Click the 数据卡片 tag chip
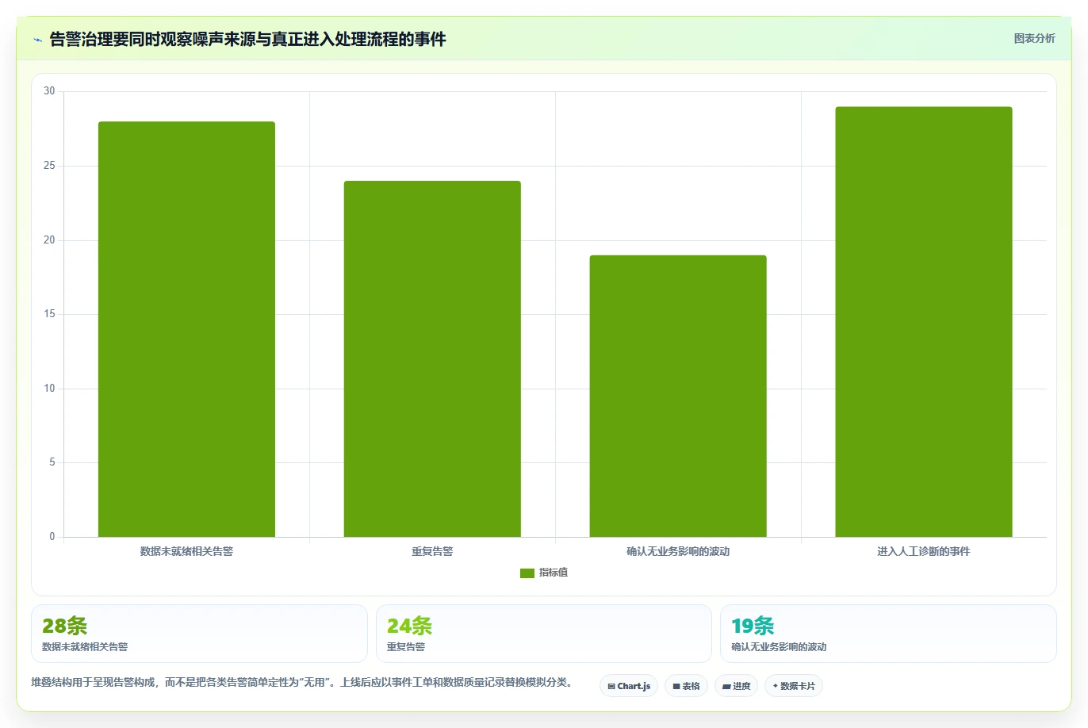 tap(794, 686)
